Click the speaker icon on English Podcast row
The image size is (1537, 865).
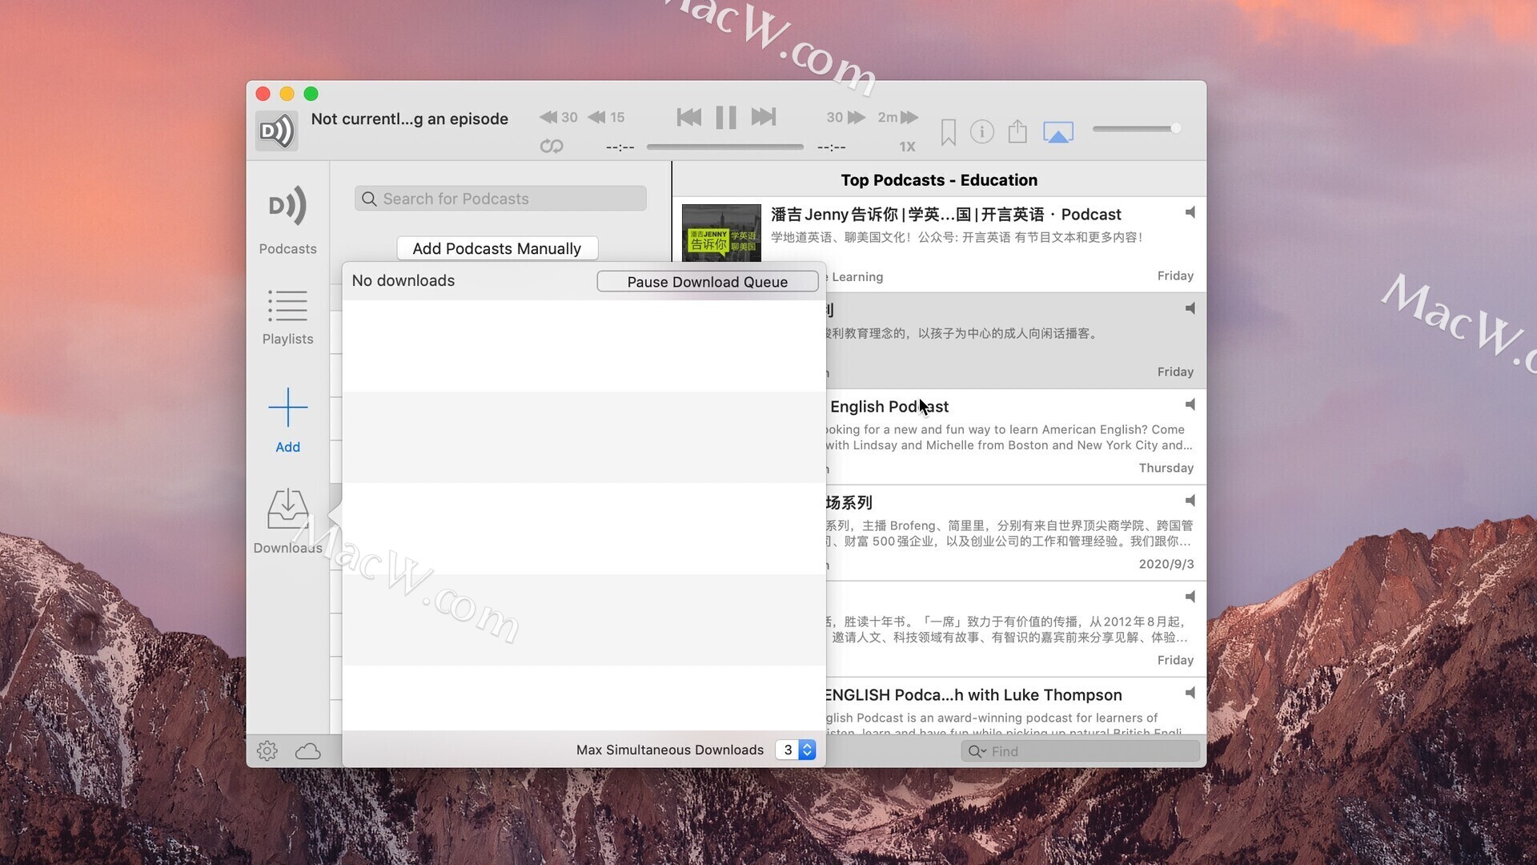tap(1190, 404)
